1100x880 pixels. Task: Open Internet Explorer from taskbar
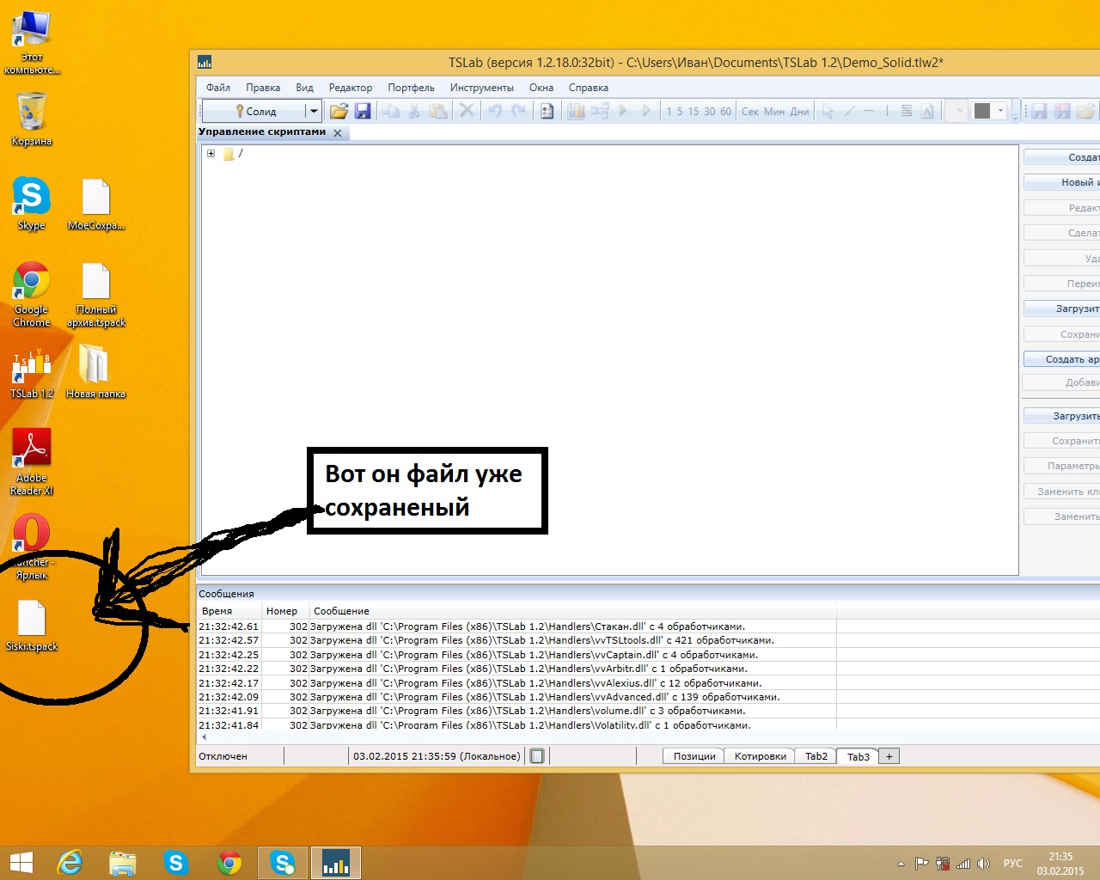[69, 863]
